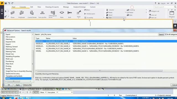Open the Analysis & design tab
Viewport: 177px width, 99px height.
(79, 7)
